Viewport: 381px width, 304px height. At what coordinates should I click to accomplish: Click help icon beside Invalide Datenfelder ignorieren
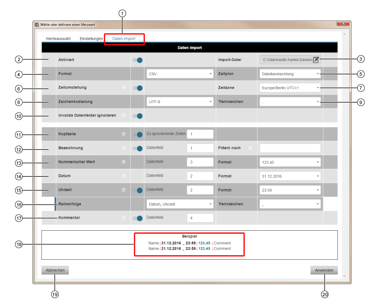(124, 116)
